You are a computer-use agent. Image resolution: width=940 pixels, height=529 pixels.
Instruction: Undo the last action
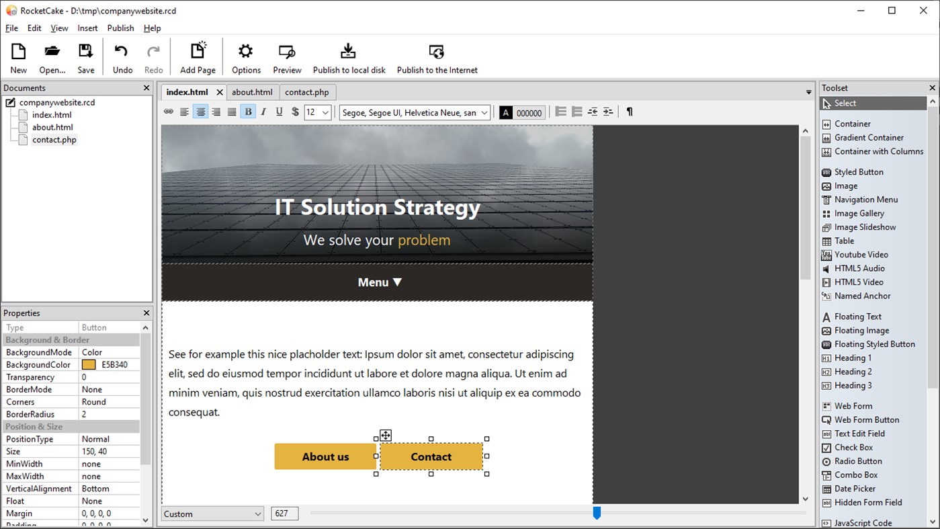[x=122, y=58]
